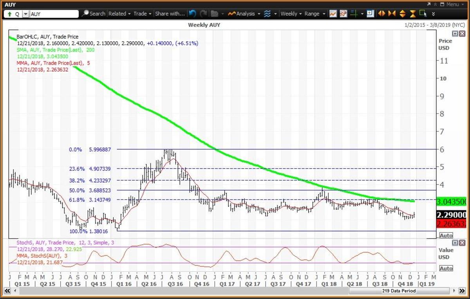Open the Range menu
Screen dimensions: 470x299
(x=314, y=14)
